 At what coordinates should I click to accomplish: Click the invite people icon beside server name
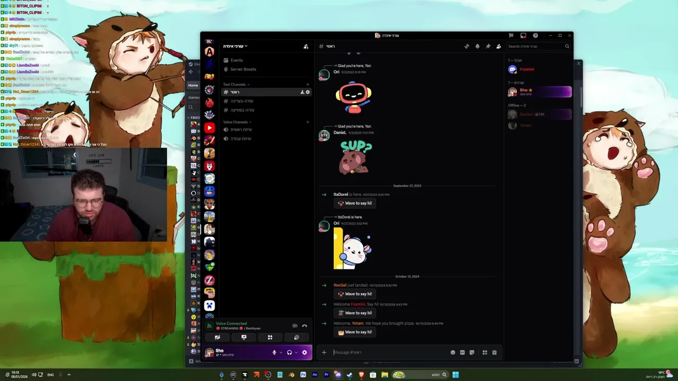(x=306, y=47)
